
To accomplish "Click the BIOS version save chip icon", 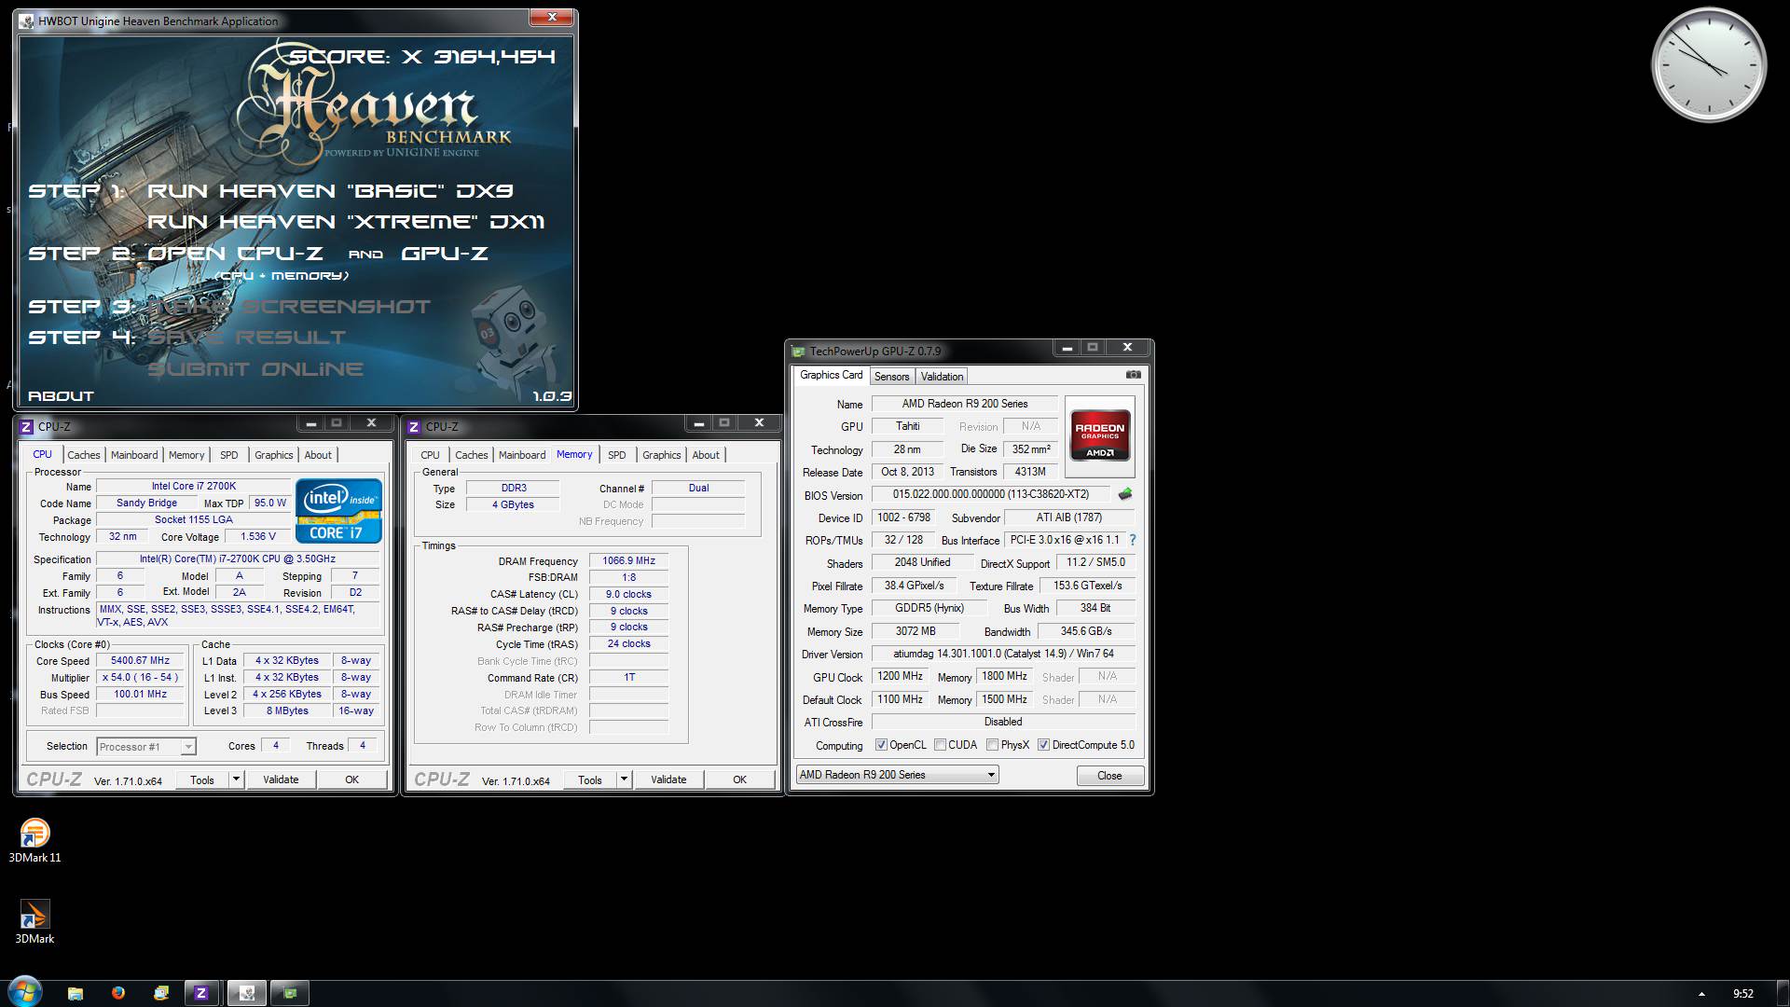I will pos(1125,494).
